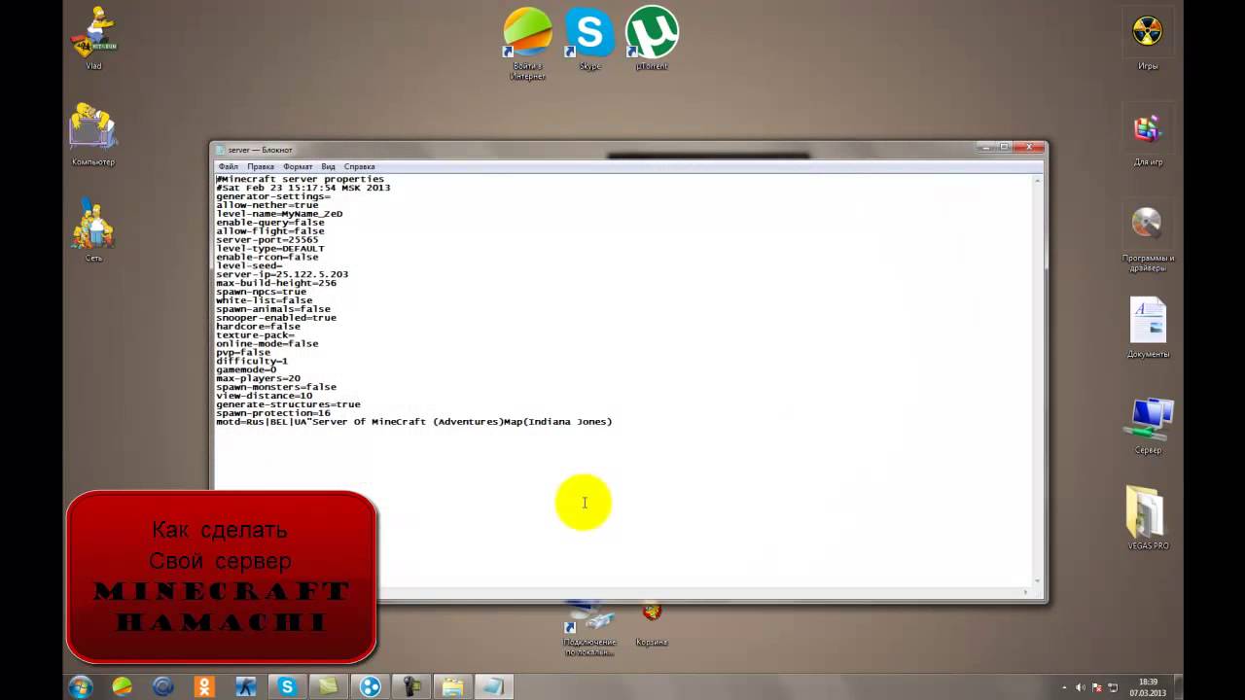Click the line 'allow-nether=true'
The width and height of the screenshot is (1245, 700).
click(x=267, y=205)
